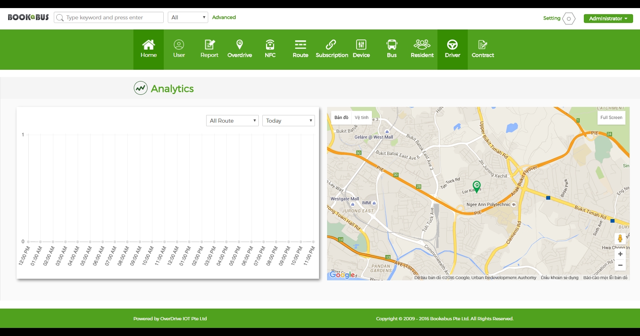The width and height of the screenshot is (640, 336).
Task: Go to the Bus section icon
Action: 392,44
